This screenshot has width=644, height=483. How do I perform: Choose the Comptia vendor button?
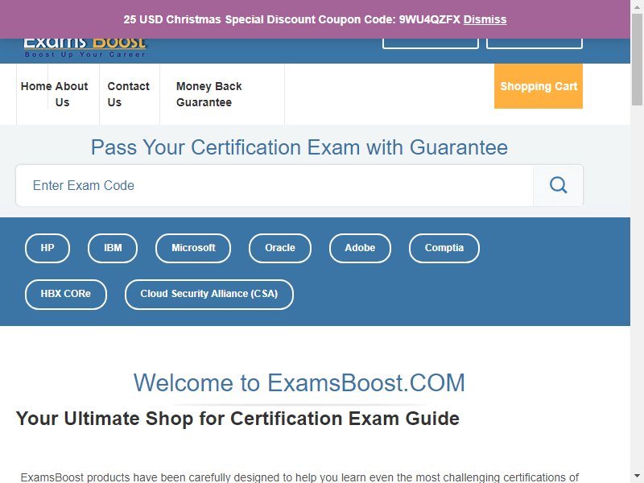(444, 248)
